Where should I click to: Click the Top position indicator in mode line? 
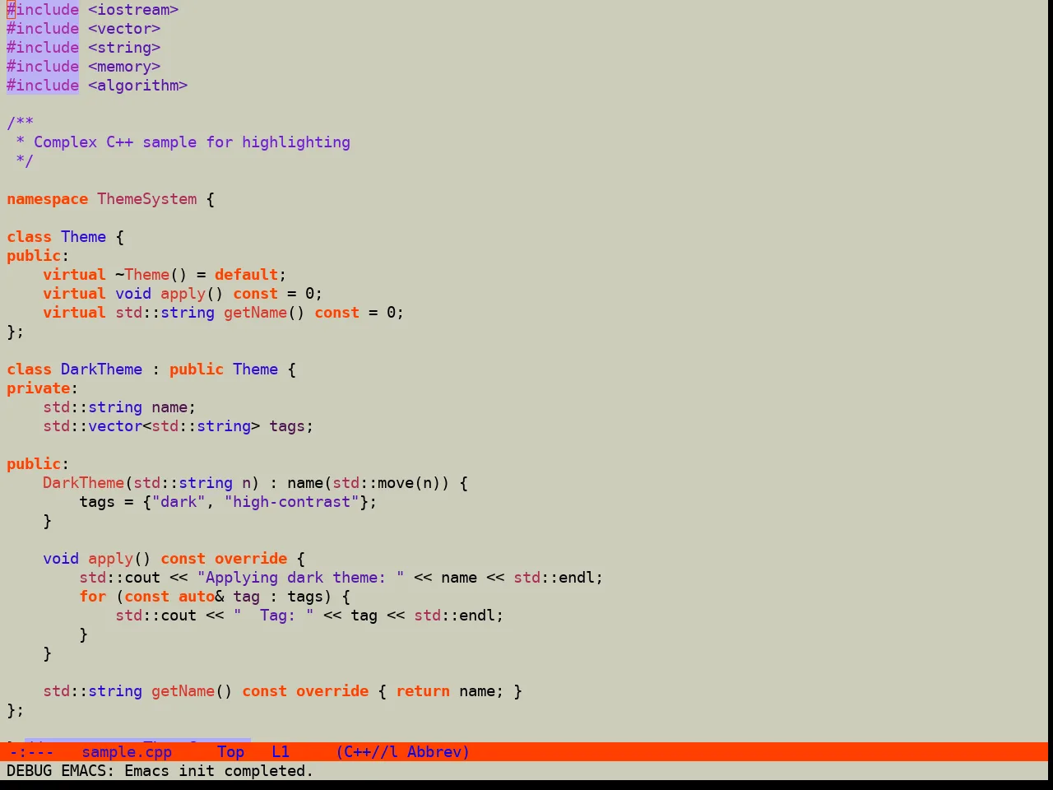coord(231,752)
